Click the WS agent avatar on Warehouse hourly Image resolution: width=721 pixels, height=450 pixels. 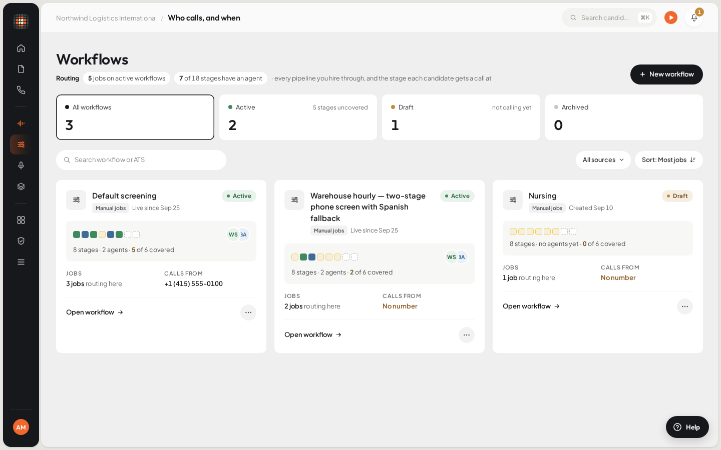(x=452, y=257)
